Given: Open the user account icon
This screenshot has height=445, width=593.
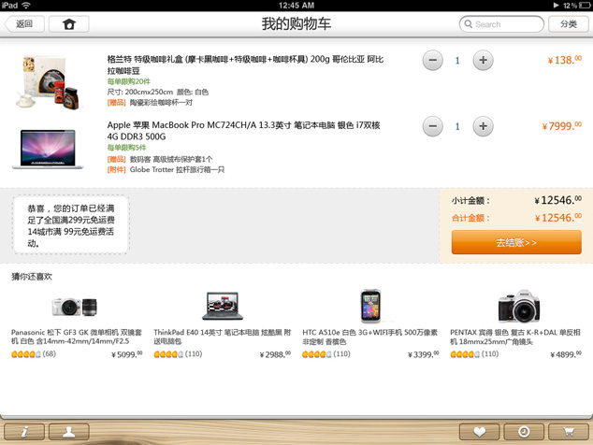Looking at the screenshot, I should tap(69, 431).
